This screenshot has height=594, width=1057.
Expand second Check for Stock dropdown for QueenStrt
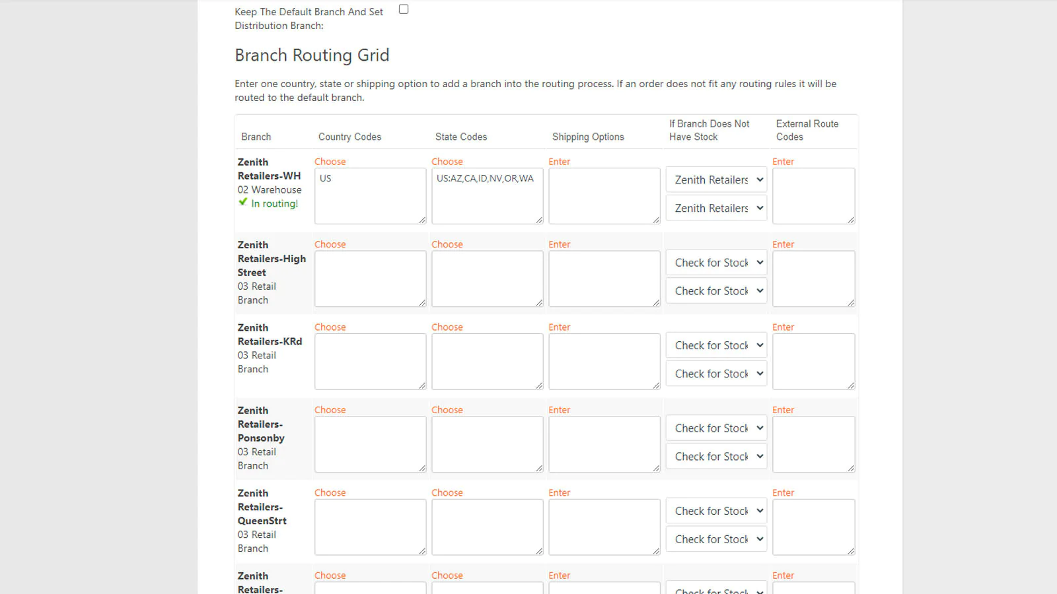(716, 539)
